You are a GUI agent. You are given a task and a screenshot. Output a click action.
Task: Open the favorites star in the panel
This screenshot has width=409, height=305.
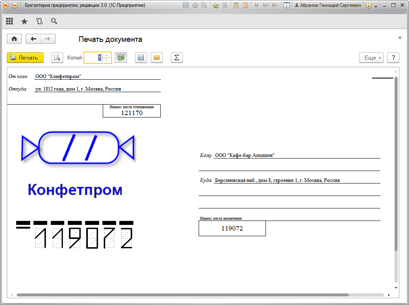tap(24, 21)
